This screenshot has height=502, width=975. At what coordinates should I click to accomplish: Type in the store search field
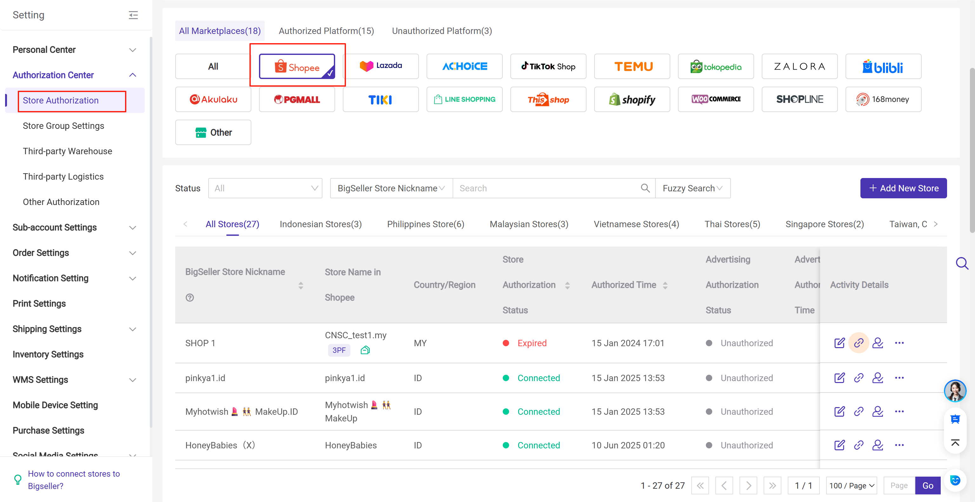pyautogui.click(x=545, y=188)
